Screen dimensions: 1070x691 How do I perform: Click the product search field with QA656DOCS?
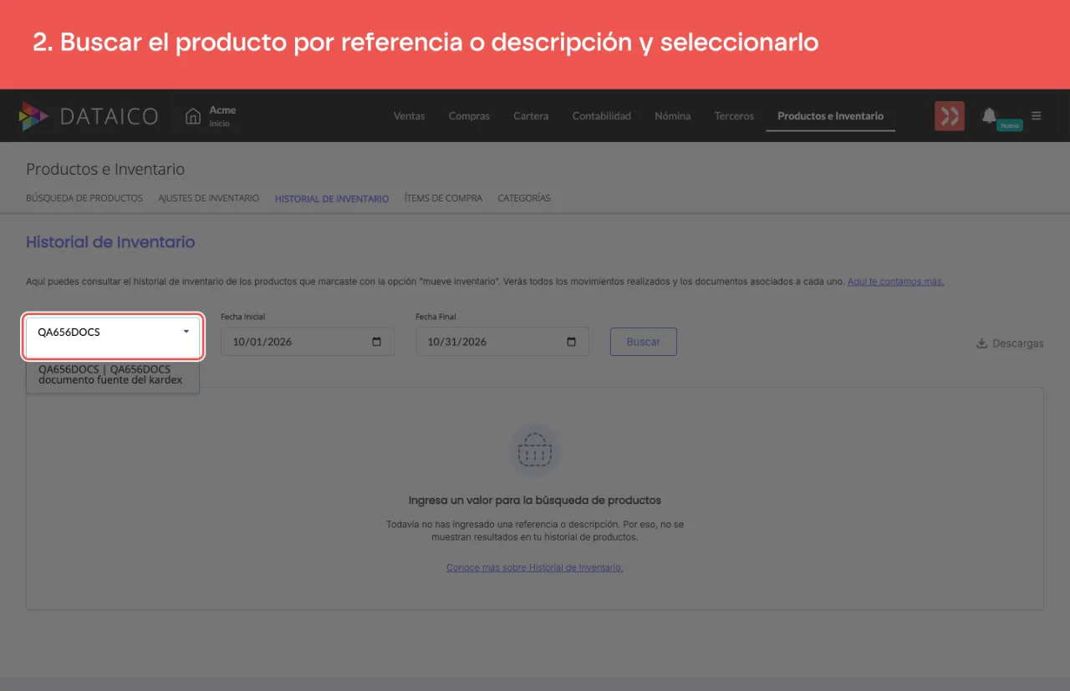[x=113, y=338]
